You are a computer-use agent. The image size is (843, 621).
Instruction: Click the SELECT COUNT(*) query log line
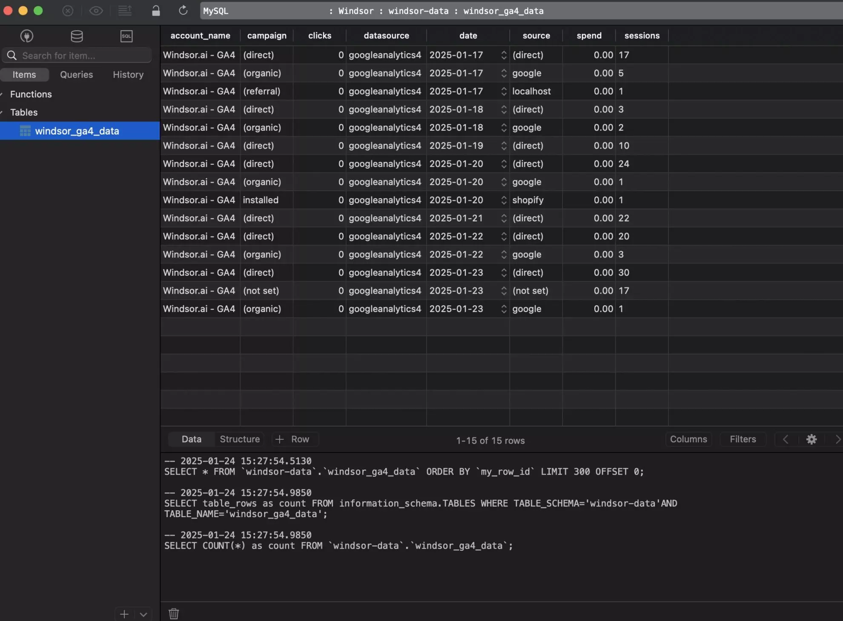(x=338, y=546)
